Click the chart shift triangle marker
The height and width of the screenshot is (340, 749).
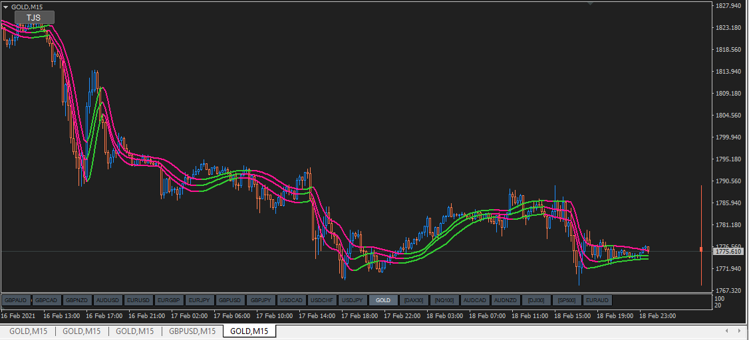coord(591,3)
